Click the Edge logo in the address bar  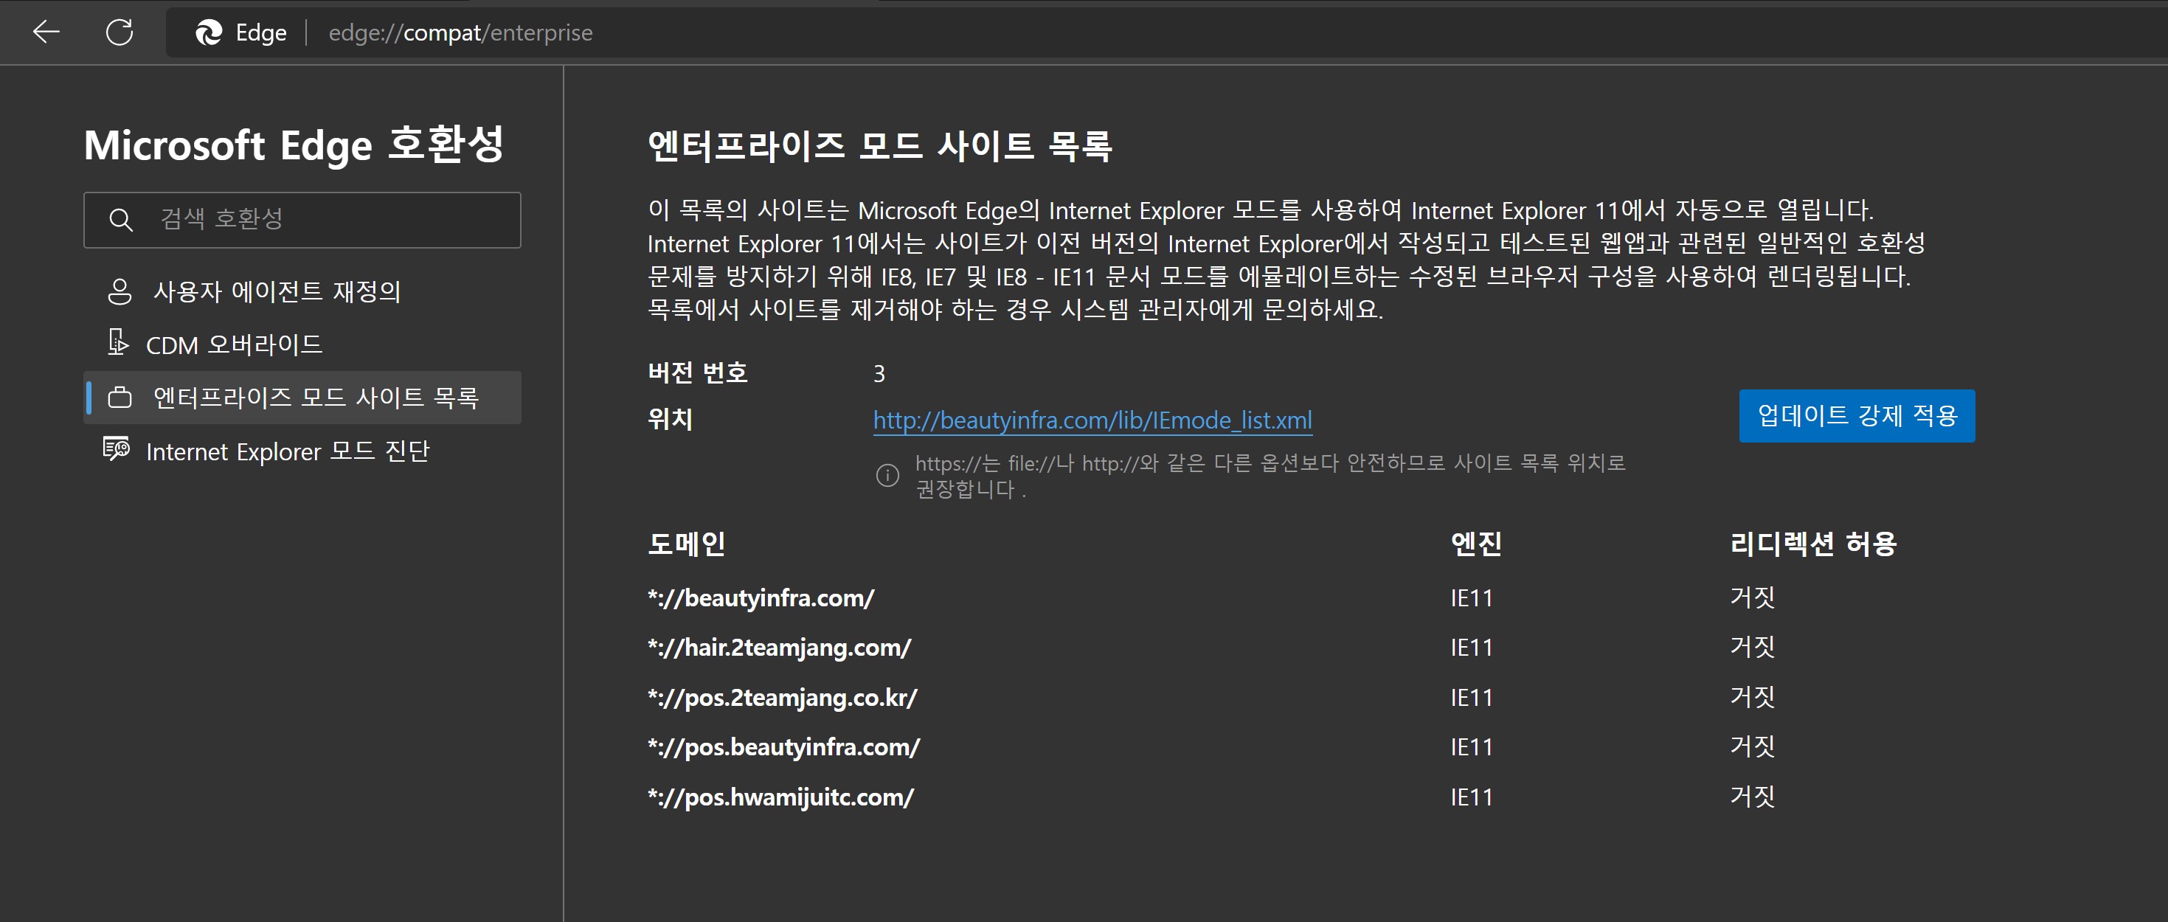pyautogui.click(x=209, y=32)
